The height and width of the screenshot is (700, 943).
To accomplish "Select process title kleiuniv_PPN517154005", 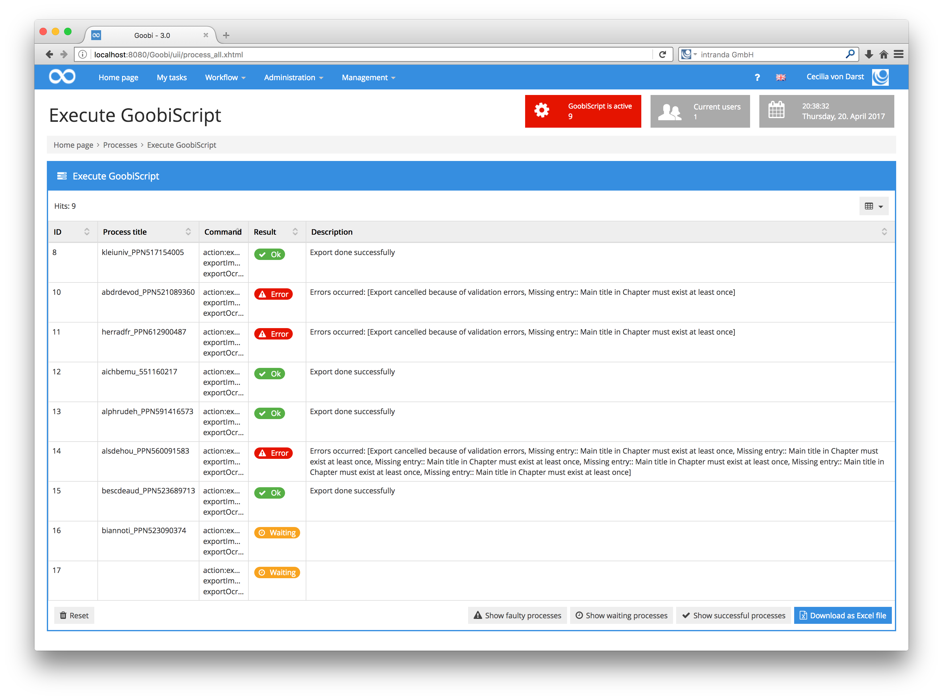I will [x=143, y=252].
